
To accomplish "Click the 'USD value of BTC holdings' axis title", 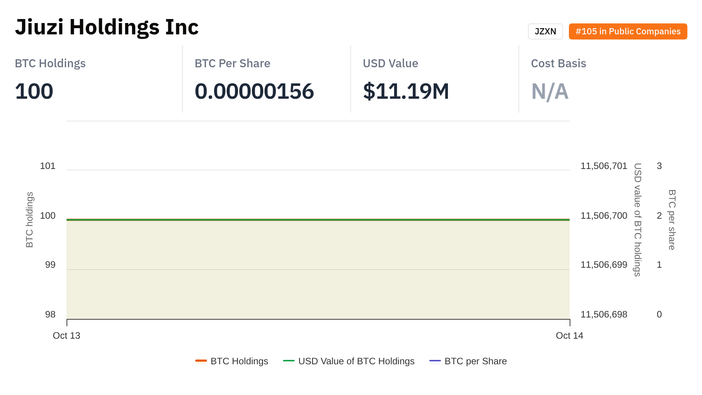I will click(x=638, y=219).
